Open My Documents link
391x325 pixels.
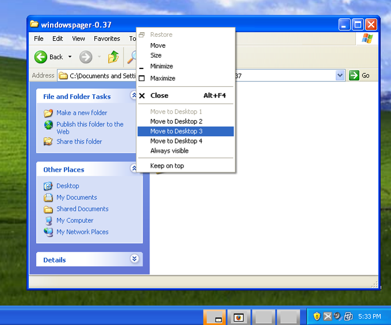(x=76, y=198)
